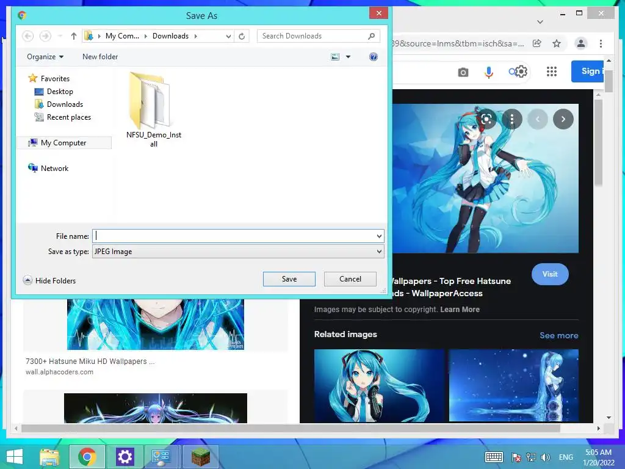Start voice search microphone
This screenshot has width=625, height=469.
pyautogui.click(x=489, y=72)
